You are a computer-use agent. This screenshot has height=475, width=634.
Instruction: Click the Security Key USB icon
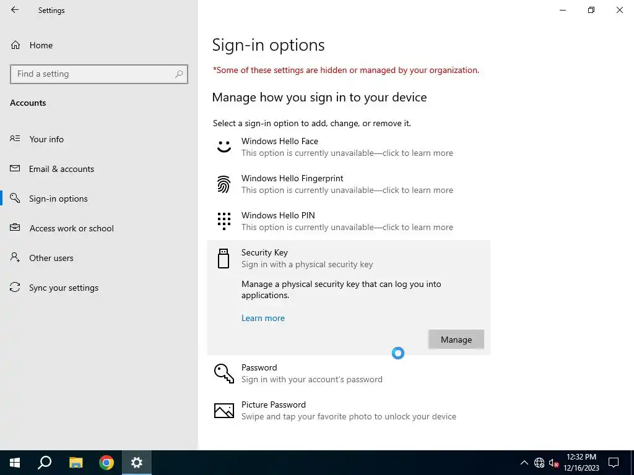(224, 259)
